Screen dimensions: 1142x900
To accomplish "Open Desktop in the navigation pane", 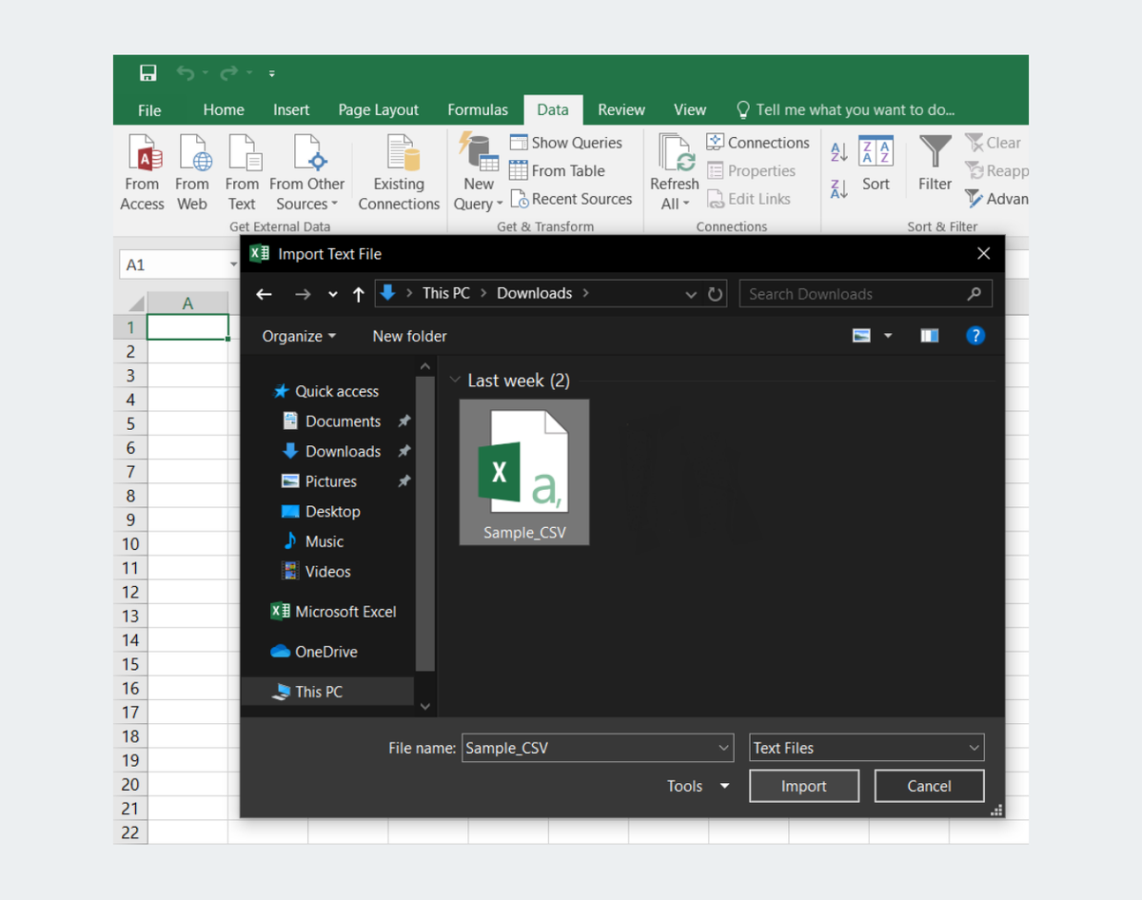I will (x=322, y=512).
